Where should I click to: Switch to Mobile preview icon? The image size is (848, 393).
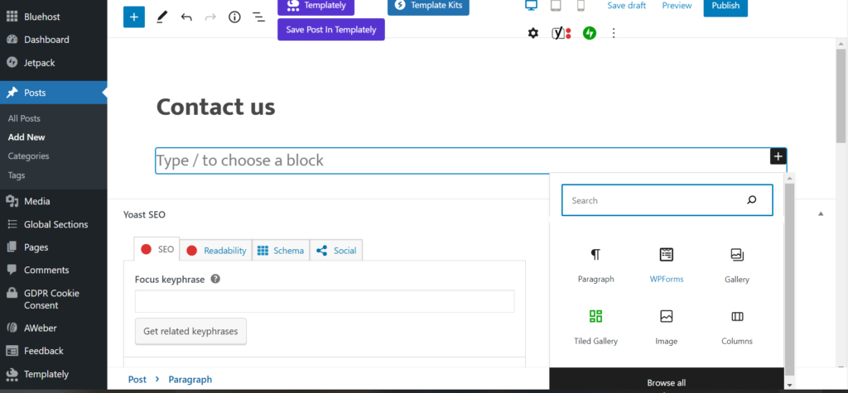(x=581, y=6)
